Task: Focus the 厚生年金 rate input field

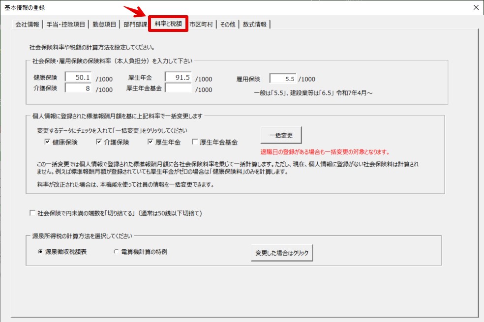Action: pos(178,78)
